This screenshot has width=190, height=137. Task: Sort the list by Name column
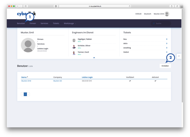(x=24, y=77)
